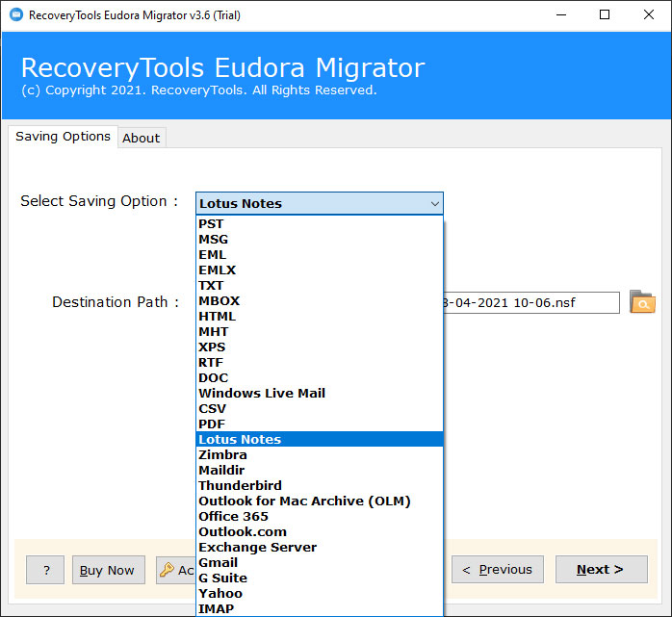Click the Buy Now button
The width and height of the screenshot is (672, 617).
pyautogui.click(x=109, y=570)
